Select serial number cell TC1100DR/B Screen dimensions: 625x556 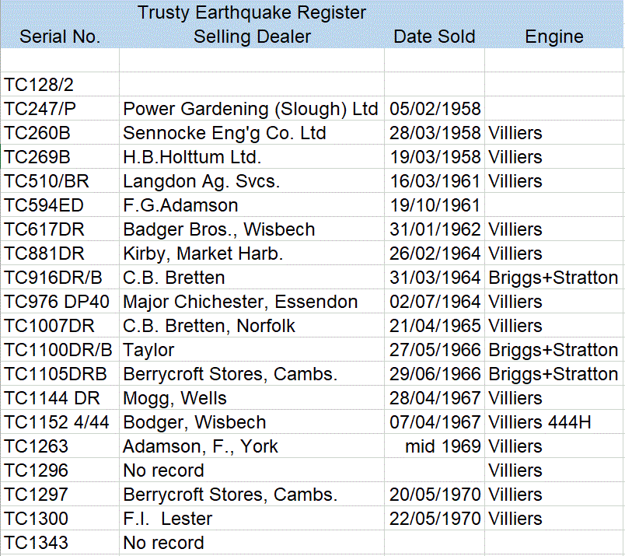(x=58, y=350)
